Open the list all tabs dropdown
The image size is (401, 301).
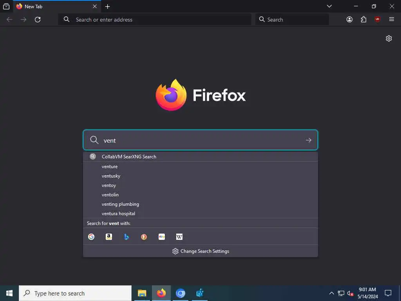(329, 6)
